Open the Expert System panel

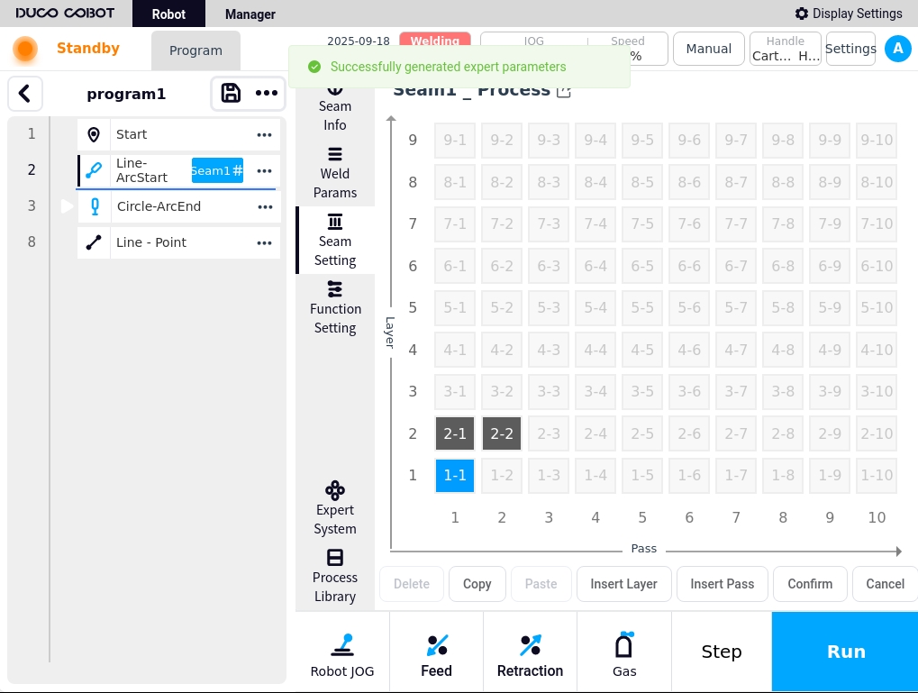(334, 508)
